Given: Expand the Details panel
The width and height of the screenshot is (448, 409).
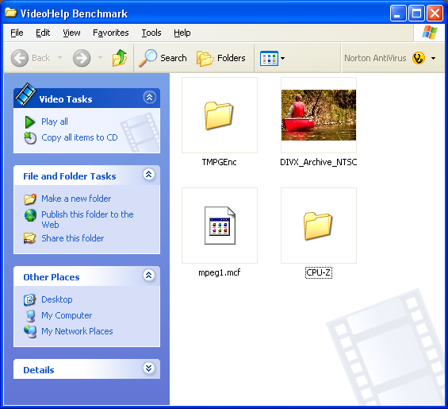Looking at the screenshot, I should 149,368.
